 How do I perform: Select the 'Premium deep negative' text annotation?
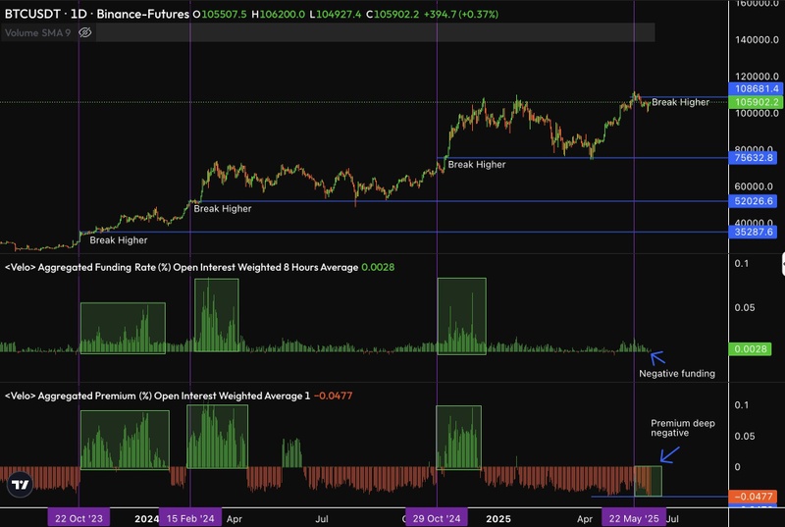pos(683,428)
